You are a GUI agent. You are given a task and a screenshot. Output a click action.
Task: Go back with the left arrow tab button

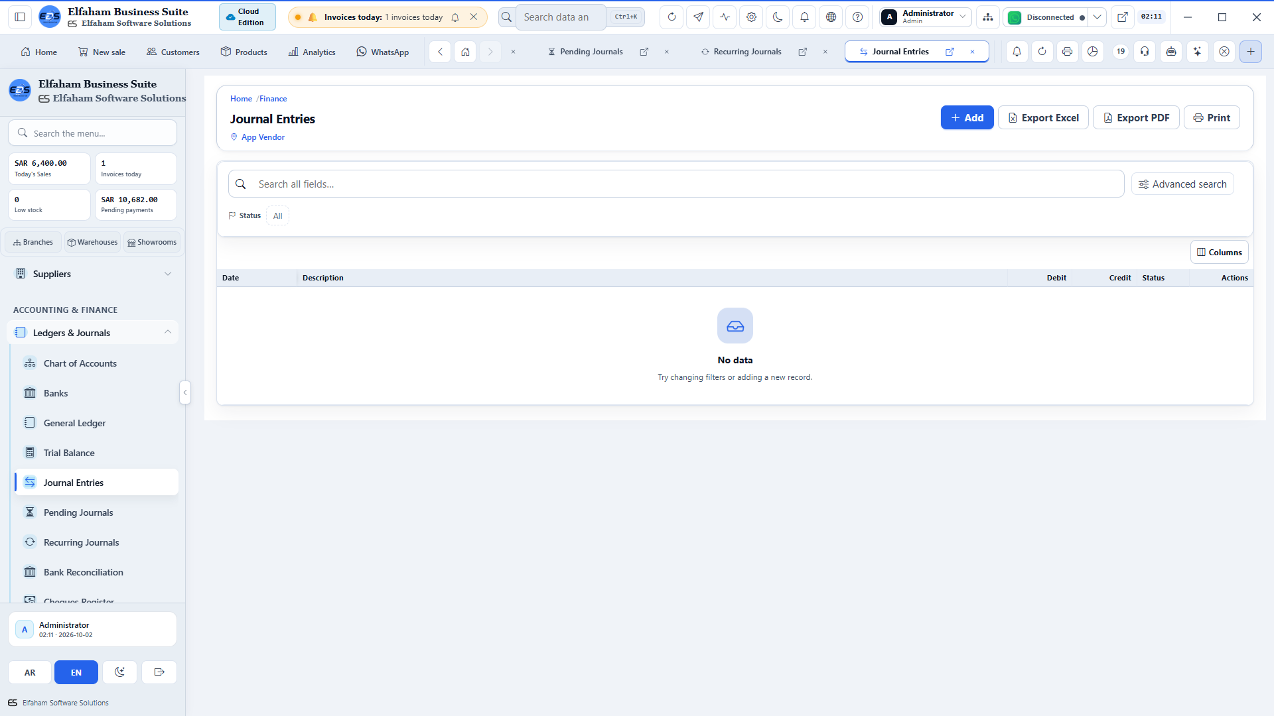[440, 51]
